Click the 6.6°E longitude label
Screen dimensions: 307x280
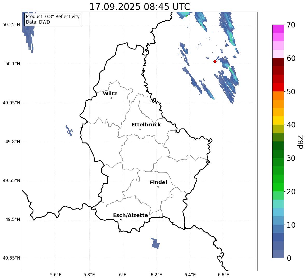click(224, 275)
